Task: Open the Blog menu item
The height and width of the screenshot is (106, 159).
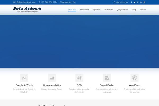Action: point(134,10)
